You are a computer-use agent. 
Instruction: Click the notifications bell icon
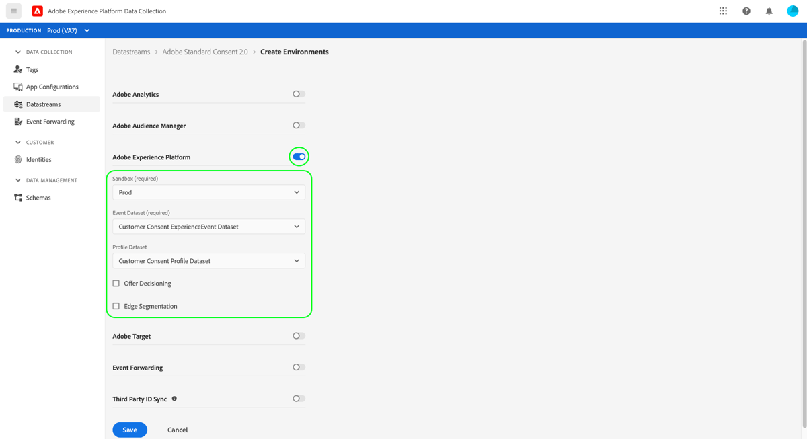[x=769, y=11]
